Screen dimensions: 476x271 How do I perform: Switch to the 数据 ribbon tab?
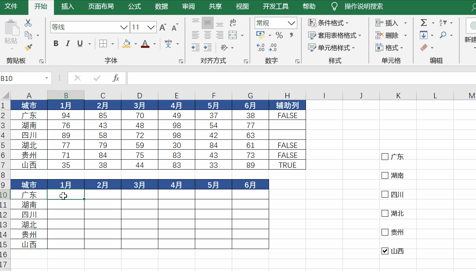[161, 6]
